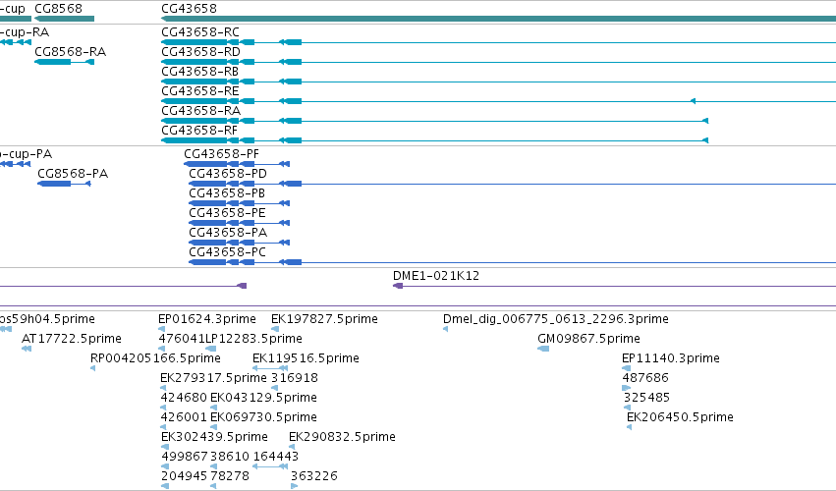Click the EK069730.5prime label

pyautogui.click(x=263, y=417)
